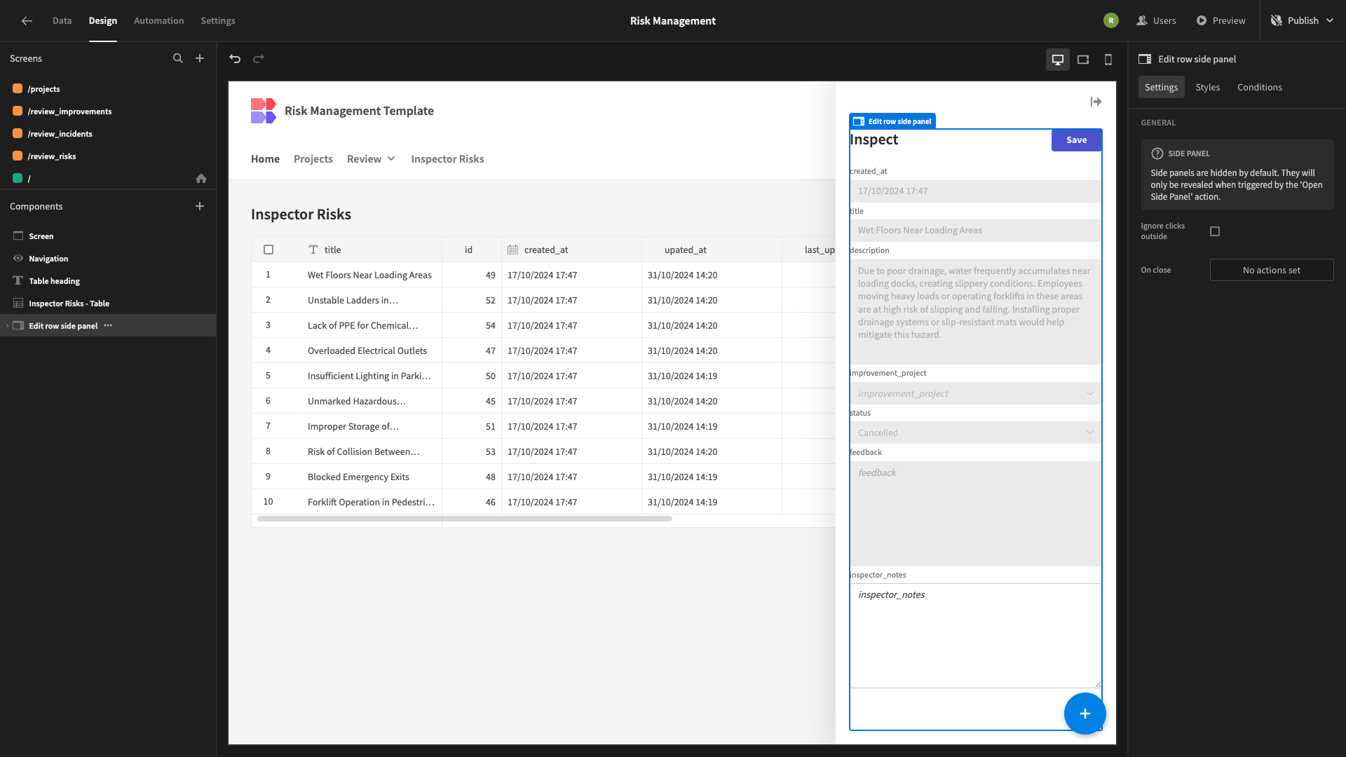Viewport: 1346px width, 757px height.
Task: Switch to the Conditions tab
Action: (x=1260, y=88)
